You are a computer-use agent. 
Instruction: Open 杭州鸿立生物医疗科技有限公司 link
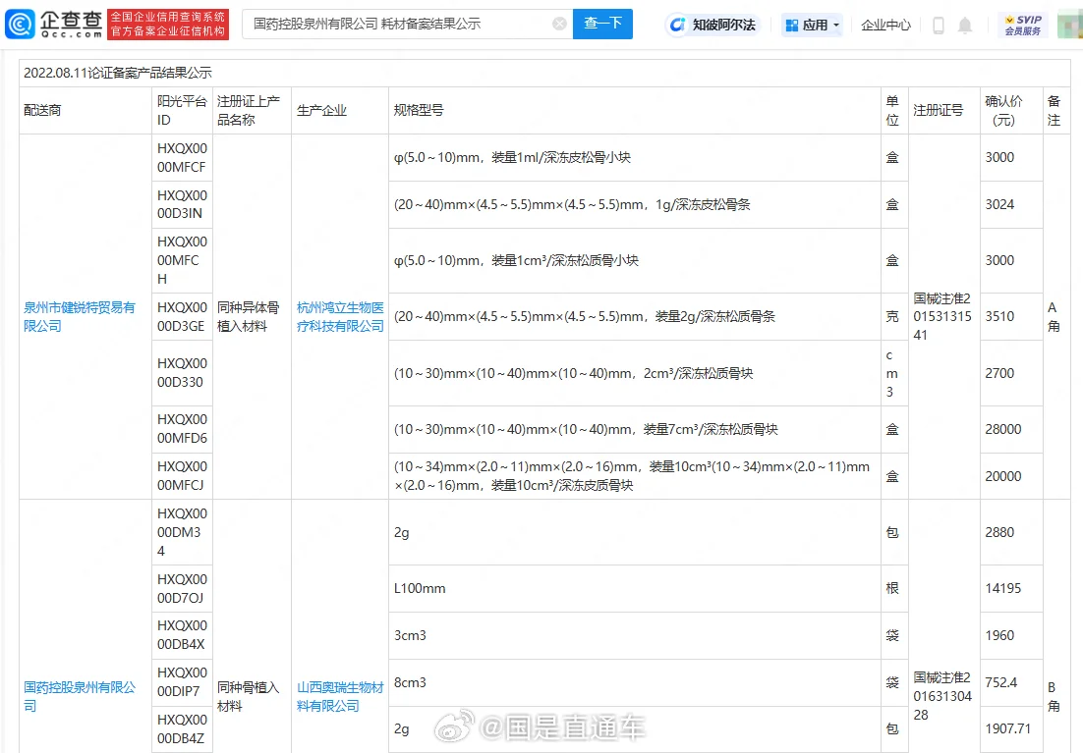[x=339, y=316]
